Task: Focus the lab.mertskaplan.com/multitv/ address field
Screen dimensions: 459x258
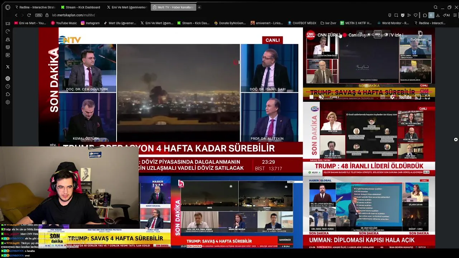Action: point(74,15)
